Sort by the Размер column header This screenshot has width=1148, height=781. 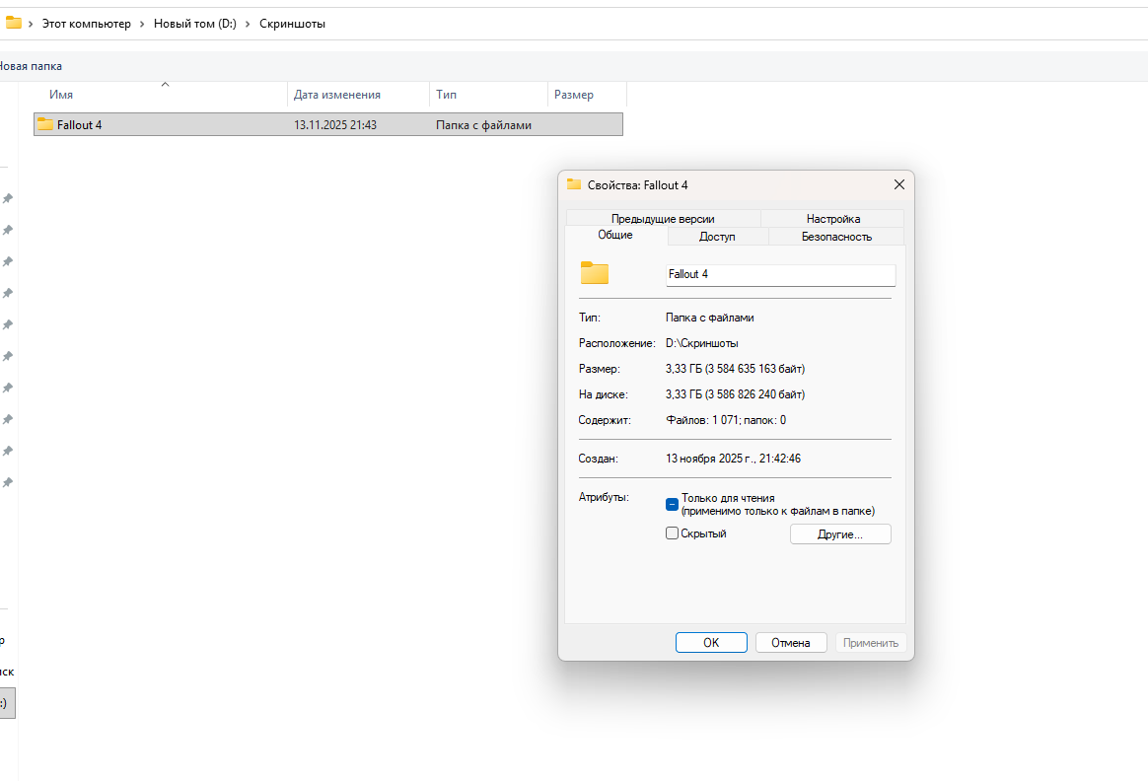(x=587, y=95)
